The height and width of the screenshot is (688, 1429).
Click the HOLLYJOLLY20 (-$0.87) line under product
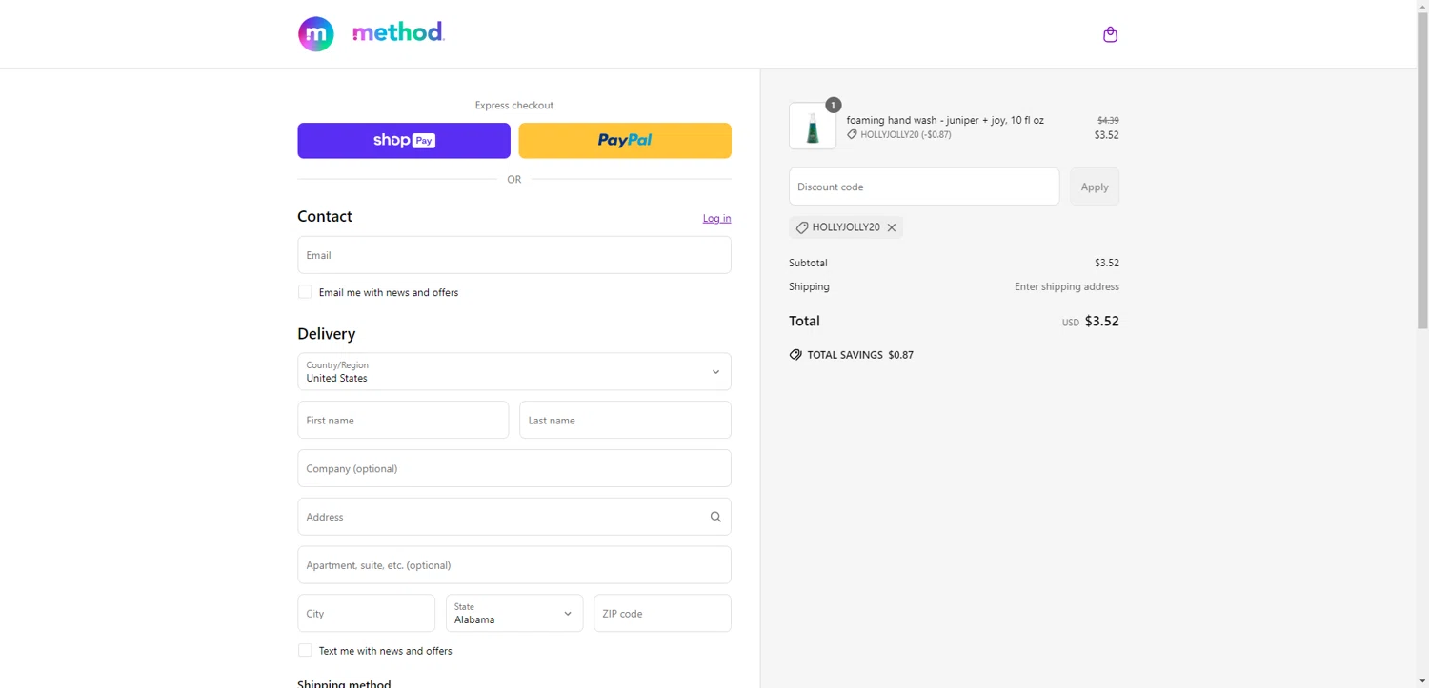pyautogui.click(x=899, y=135)
